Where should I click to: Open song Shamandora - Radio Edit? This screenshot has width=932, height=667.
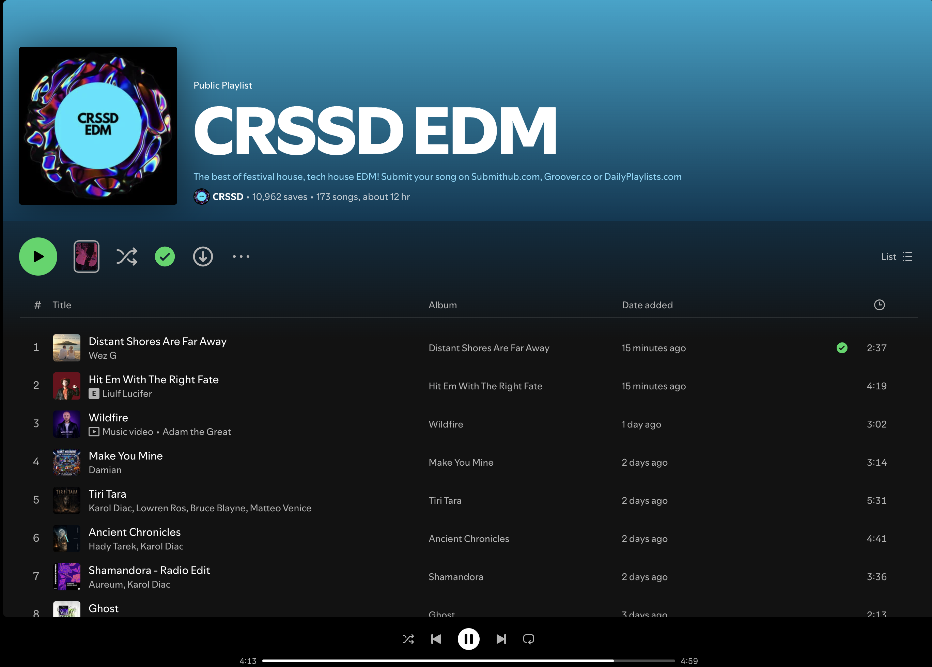tap(149, 571)
